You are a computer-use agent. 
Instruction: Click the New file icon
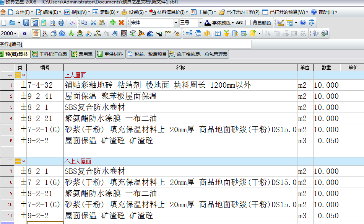(x=4, y=23)
